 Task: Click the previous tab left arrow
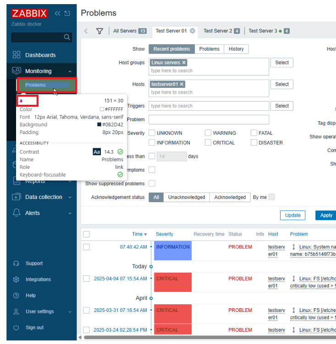click(x=86, y=31)
